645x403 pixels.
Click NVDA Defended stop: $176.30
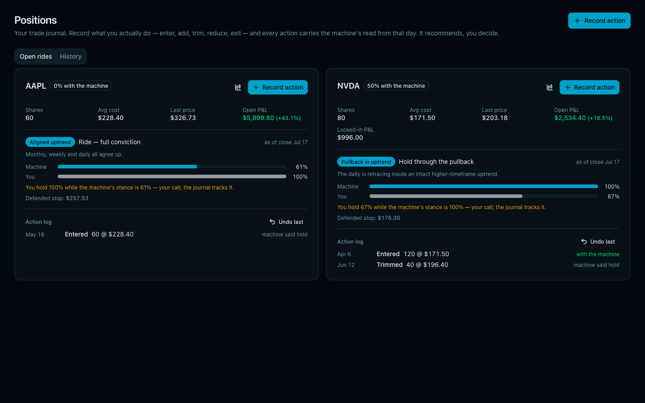369,218
